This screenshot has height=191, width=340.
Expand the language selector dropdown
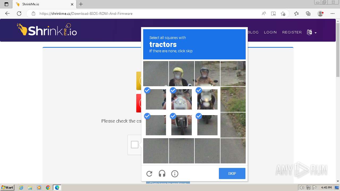(x=312, y=32)
